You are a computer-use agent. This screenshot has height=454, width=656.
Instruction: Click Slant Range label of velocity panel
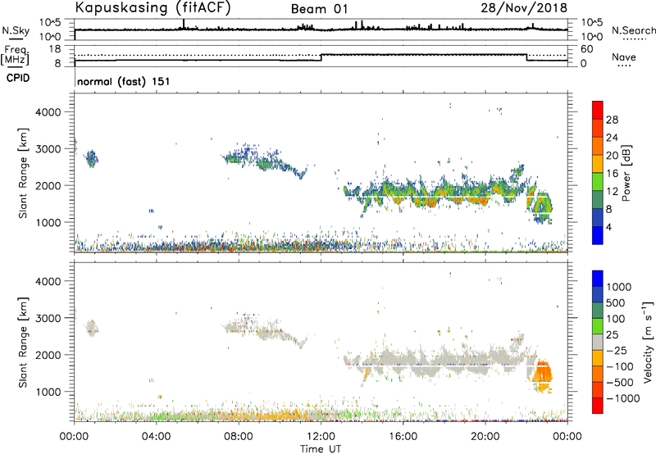tap(23, 343)
